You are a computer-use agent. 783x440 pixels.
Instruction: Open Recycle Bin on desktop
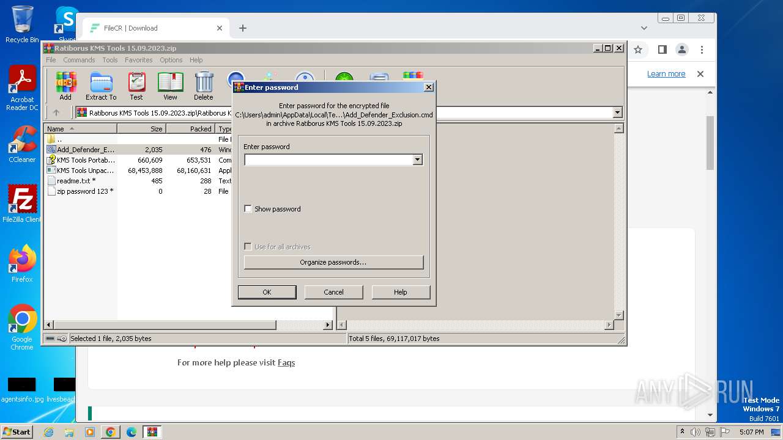(22, 24)
